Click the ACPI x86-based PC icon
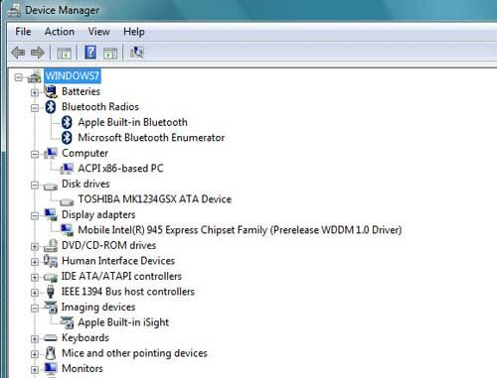The height and width of the screenshot is (378, 497). pos(67,169)
